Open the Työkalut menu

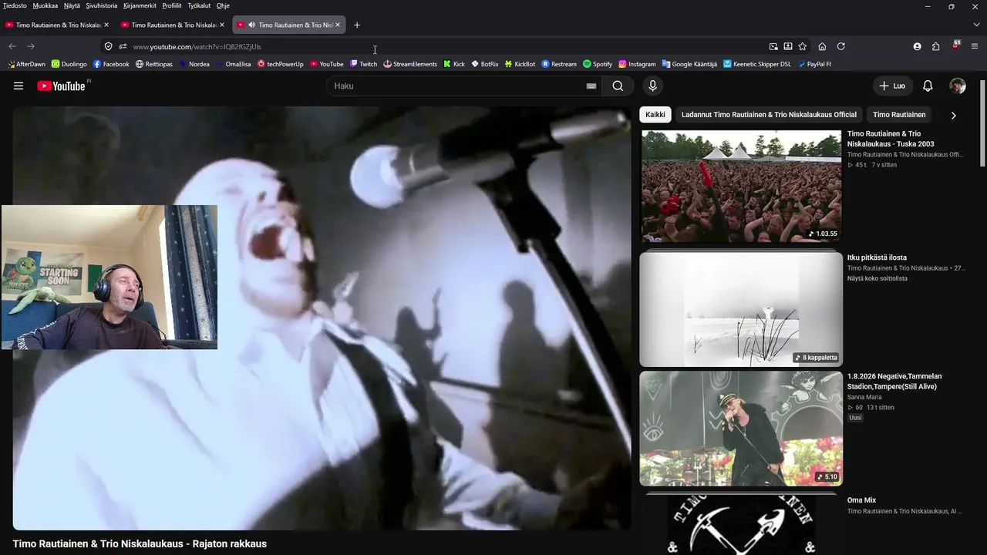[199, 5]
